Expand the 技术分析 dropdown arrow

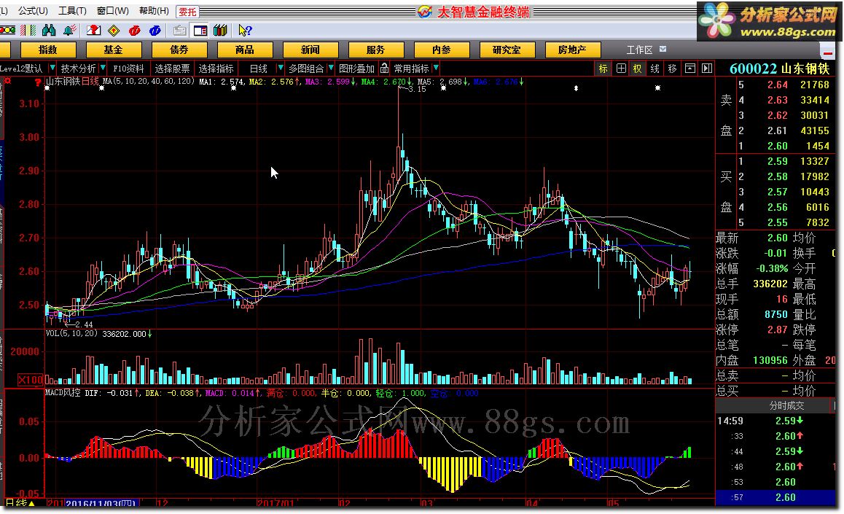102,68
